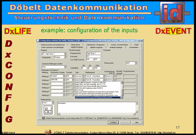Open Meldung 1 Type 'sms text' dropdown
This screenshot has width=196, height=135.
[x=83, y=76]
